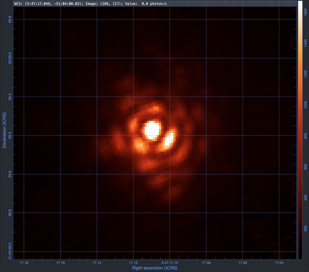Click the 17.04 right ascension tick label
The width and height of the screenshot is (309, 272).
(x=279, y=263)
